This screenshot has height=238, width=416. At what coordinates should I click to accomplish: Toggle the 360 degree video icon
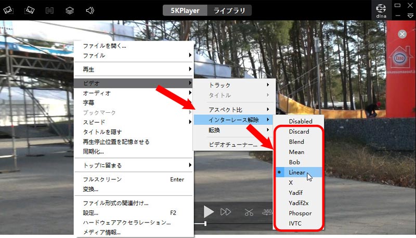267,212
